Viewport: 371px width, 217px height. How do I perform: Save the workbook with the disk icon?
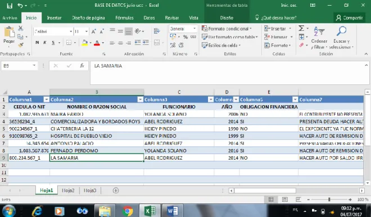[x=10, y=6]
